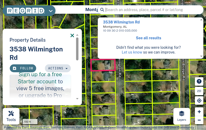
Task: Follow this property
Action: pos(23,68)
